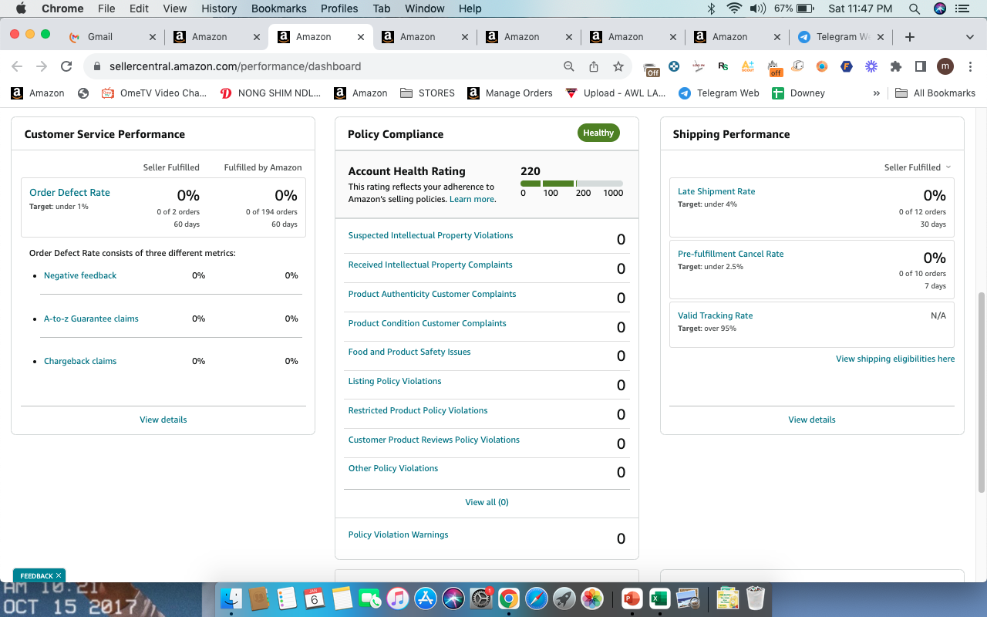Open the Chrome Extensions puzzle icon
Viewport: 987px width, 617px height.
[x=896, y=66]
